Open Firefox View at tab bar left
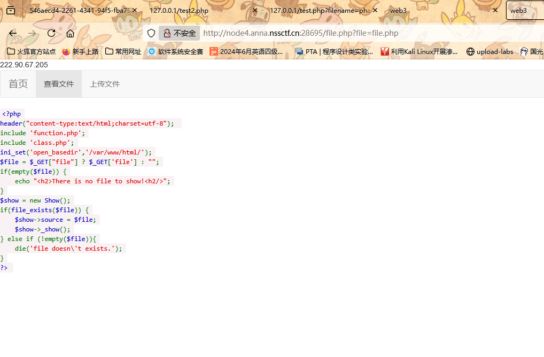544x357 pixels. point(11,10)
